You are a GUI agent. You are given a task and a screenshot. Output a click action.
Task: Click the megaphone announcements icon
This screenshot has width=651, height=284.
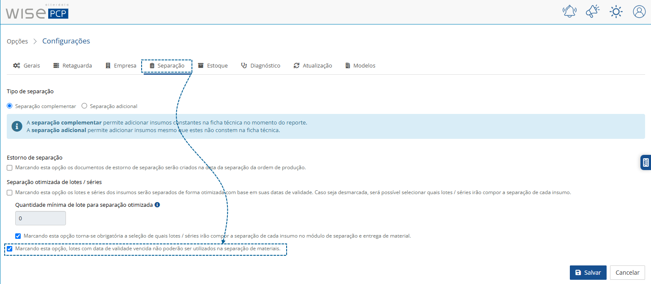coord(593,11)
